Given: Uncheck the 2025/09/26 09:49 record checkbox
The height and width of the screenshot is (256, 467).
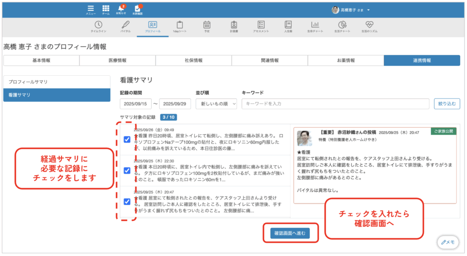Looking at the screenshot, I should point(127,140).
